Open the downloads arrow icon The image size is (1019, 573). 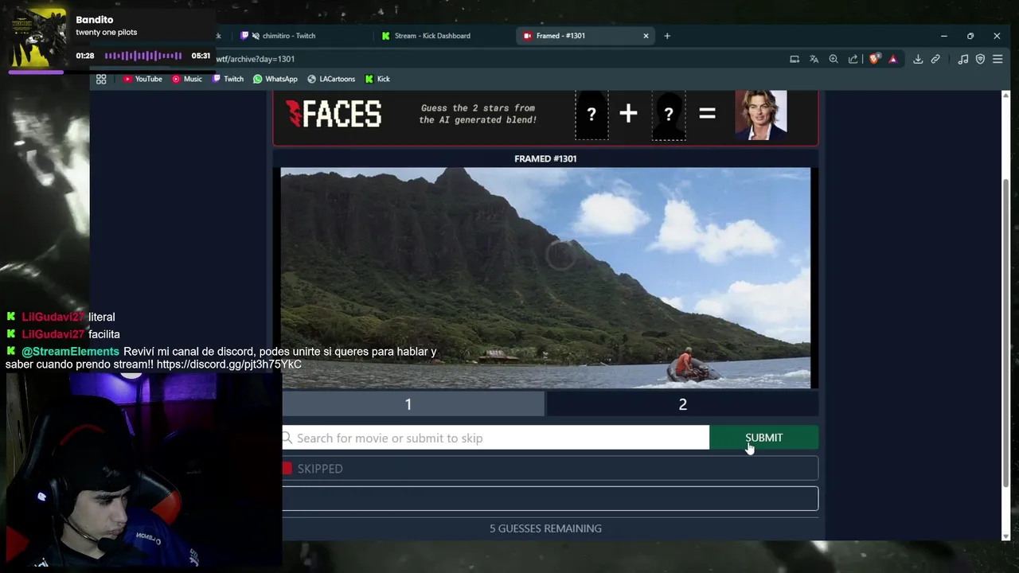(x=918, y=59)
